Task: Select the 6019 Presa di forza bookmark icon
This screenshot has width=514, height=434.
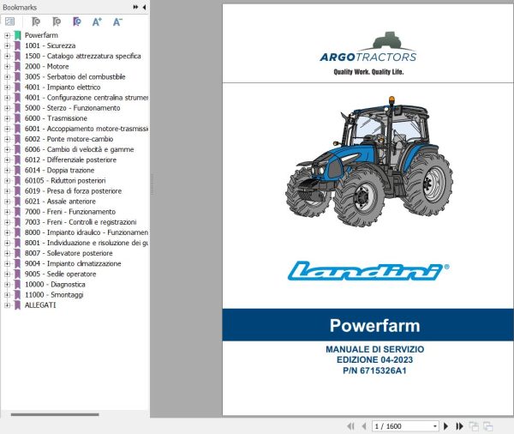Action: 18,190
